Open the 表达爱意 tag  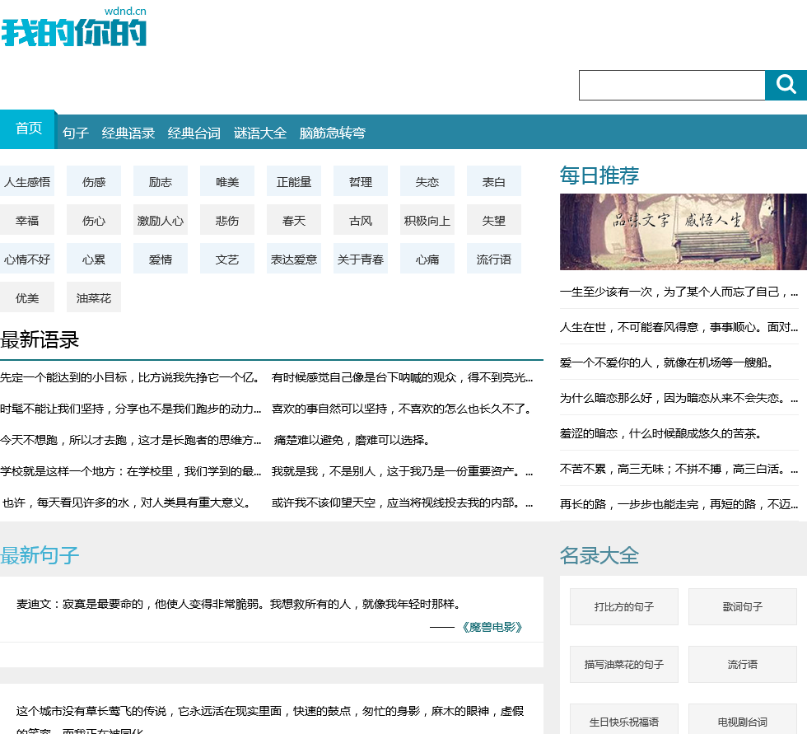(294, 259)
